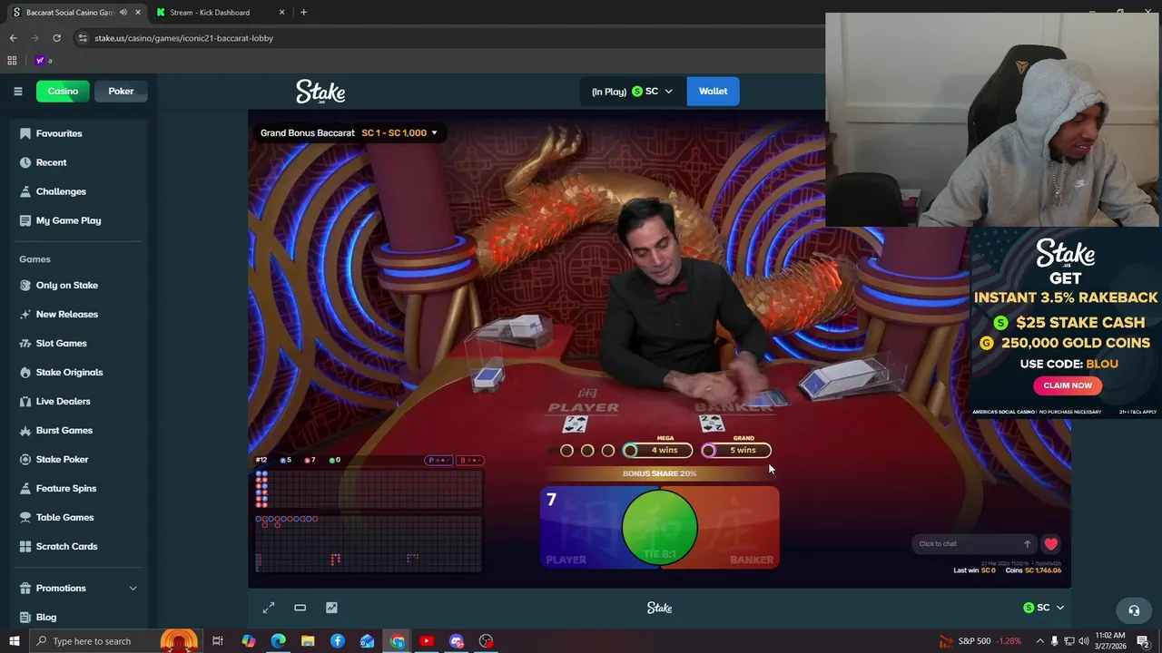This screenshot has width=1162, height=653.
Task: Open a new browser tab
Action: click(x=303, y=12)
